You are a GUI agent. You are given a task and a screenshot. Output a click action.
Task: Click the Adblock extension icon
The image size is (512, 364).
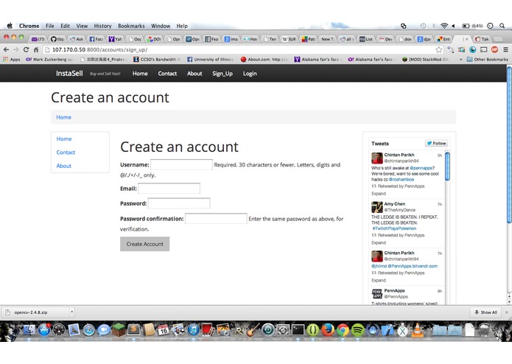tap(495, 49)
